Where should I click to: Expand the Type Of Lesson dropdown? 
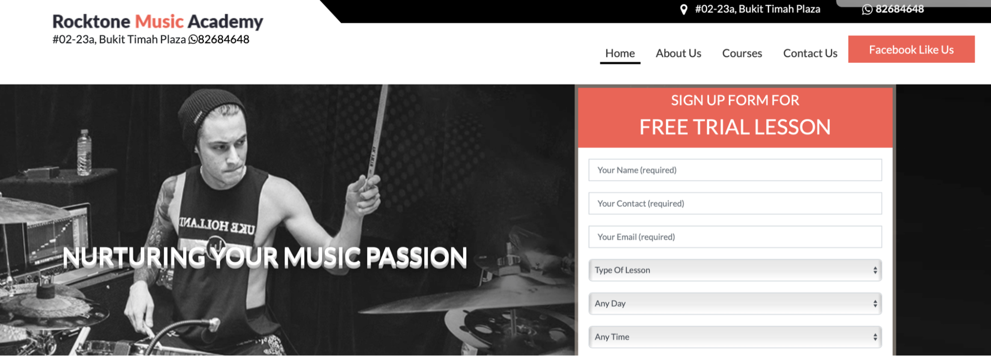click(x=735, y=270)
